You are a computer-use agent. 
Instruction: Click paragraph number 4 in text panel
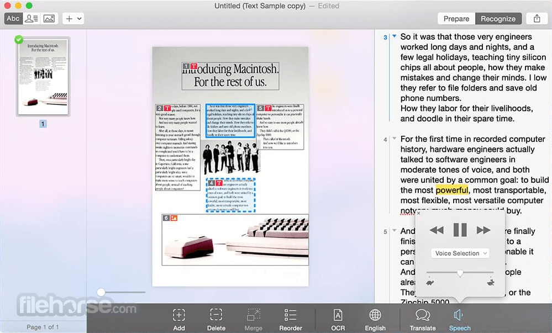pos(385,140)
